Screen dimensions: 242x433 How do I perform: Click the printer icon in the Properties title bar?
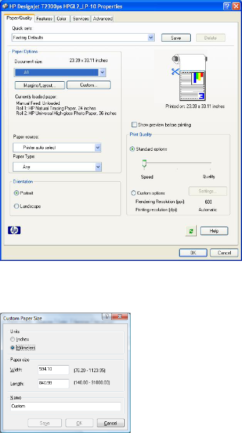pos(5,6)
